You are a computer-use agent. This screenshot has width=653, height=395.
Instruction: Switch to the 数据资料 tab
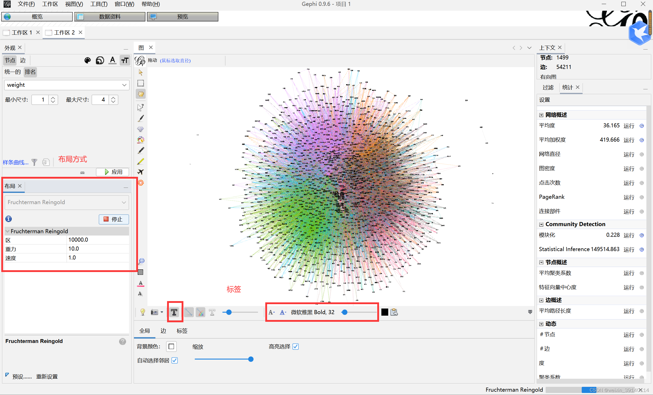[x=110, y=17]
